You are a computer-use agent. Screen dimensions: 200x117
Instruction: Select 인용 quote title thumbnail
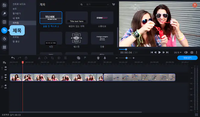pyautogui.click(x=102, y=38)
